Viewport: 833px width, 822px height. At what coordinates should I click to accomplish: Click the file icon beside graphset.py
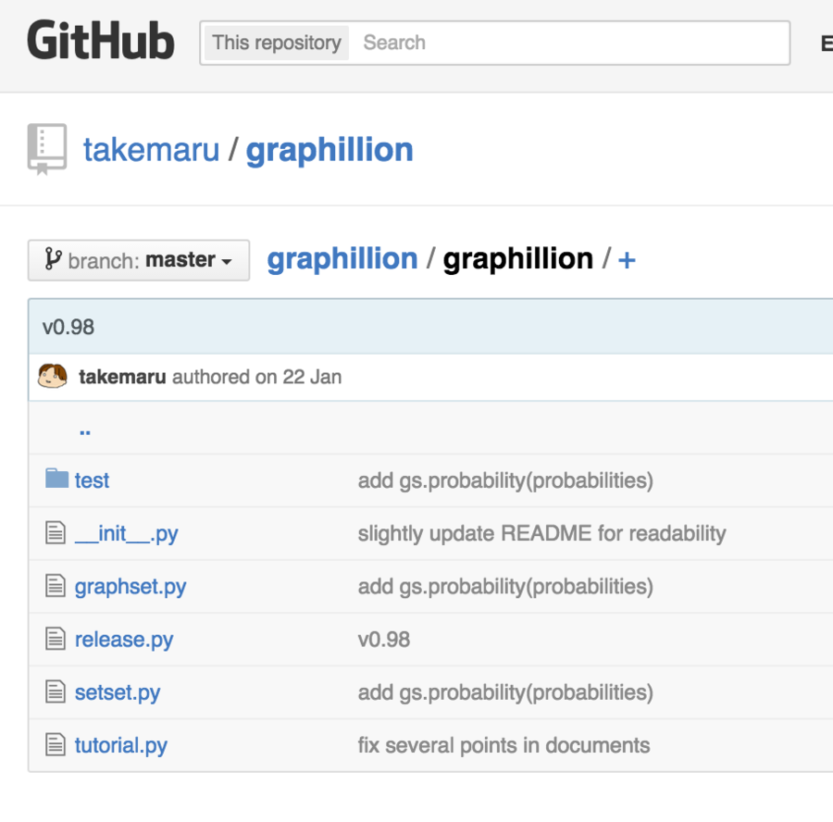(x=56, y=586)
